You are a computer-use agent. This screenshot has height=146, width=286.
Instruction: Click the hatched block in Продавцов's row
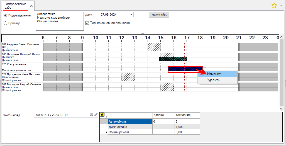coord(128,77)
